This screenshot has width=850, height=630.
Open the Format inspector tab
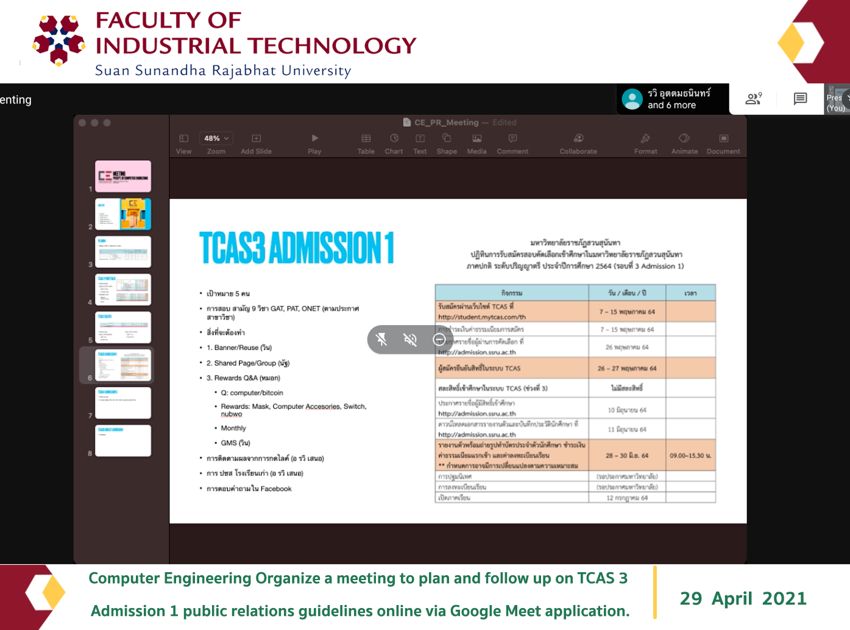coord(645,139)
